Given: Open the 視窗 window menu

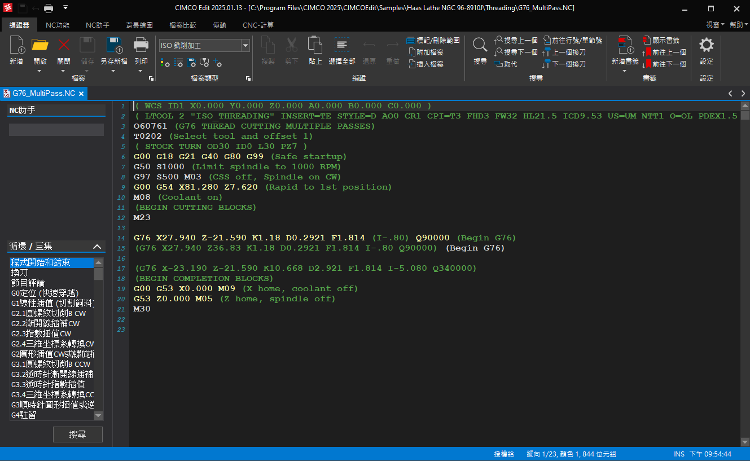Looking at the screenshot, I should click(x=715, y=25).
